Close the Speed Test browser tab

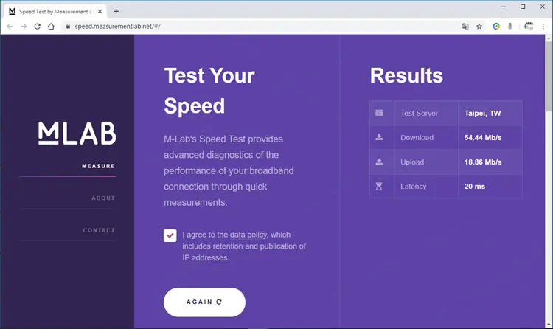pos(100,11)
